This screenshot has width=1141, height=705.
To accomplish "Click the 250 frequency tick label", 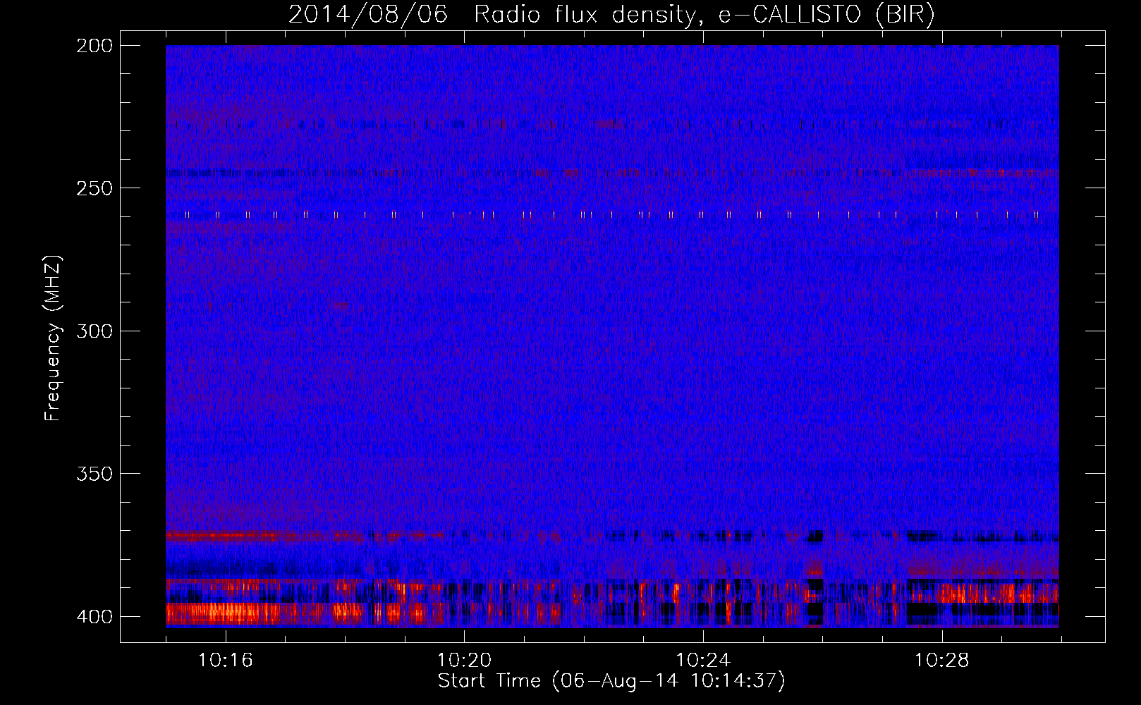I will pyautogui.click(x=94, y=188).
